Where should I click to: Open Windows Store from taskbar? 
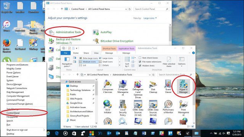(74, 133)
